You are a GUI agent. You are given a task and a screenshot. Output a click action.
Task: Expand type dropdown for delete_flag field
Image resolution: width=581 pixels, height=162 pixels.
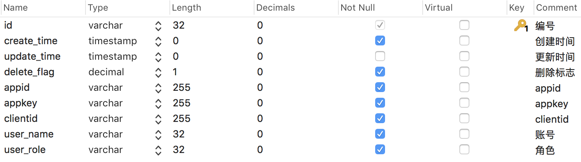158,72
